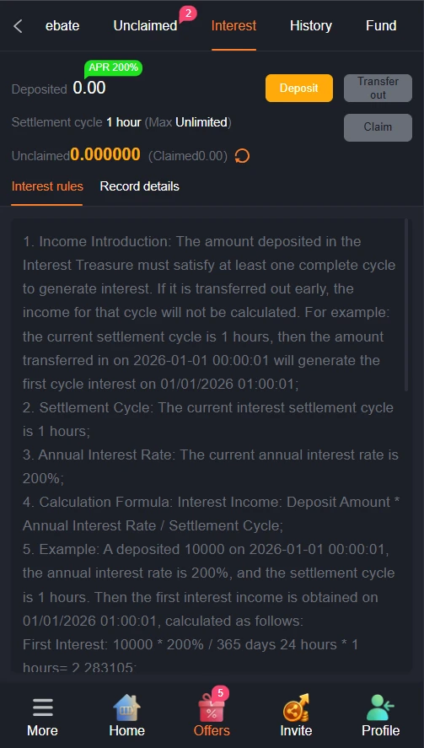Tap the notification badge on Unclaimed
The width and height of the screenshot is (424, 748).
[x=188, y=13]
